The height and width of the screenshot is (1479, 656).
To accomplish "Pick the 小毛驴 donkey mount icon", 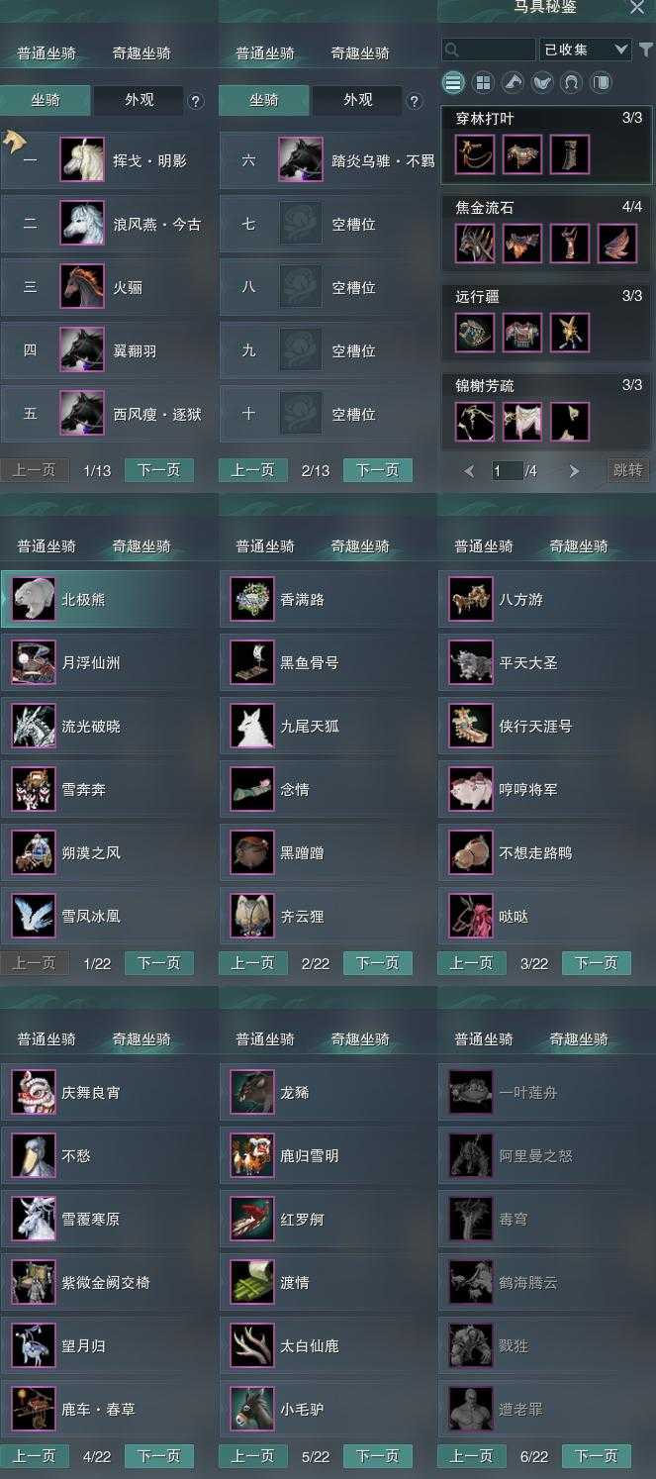I will tap(252, 1410).
